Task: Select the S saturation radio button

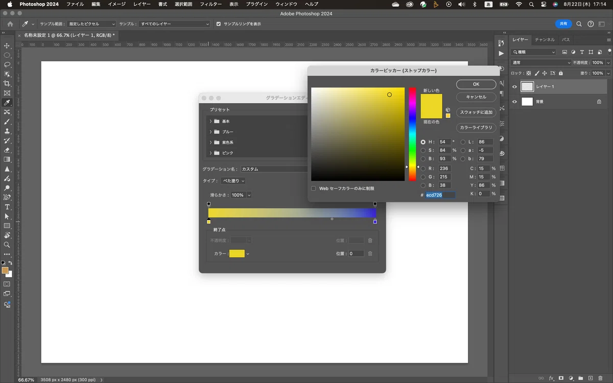Action: click(x=423, y=150)
